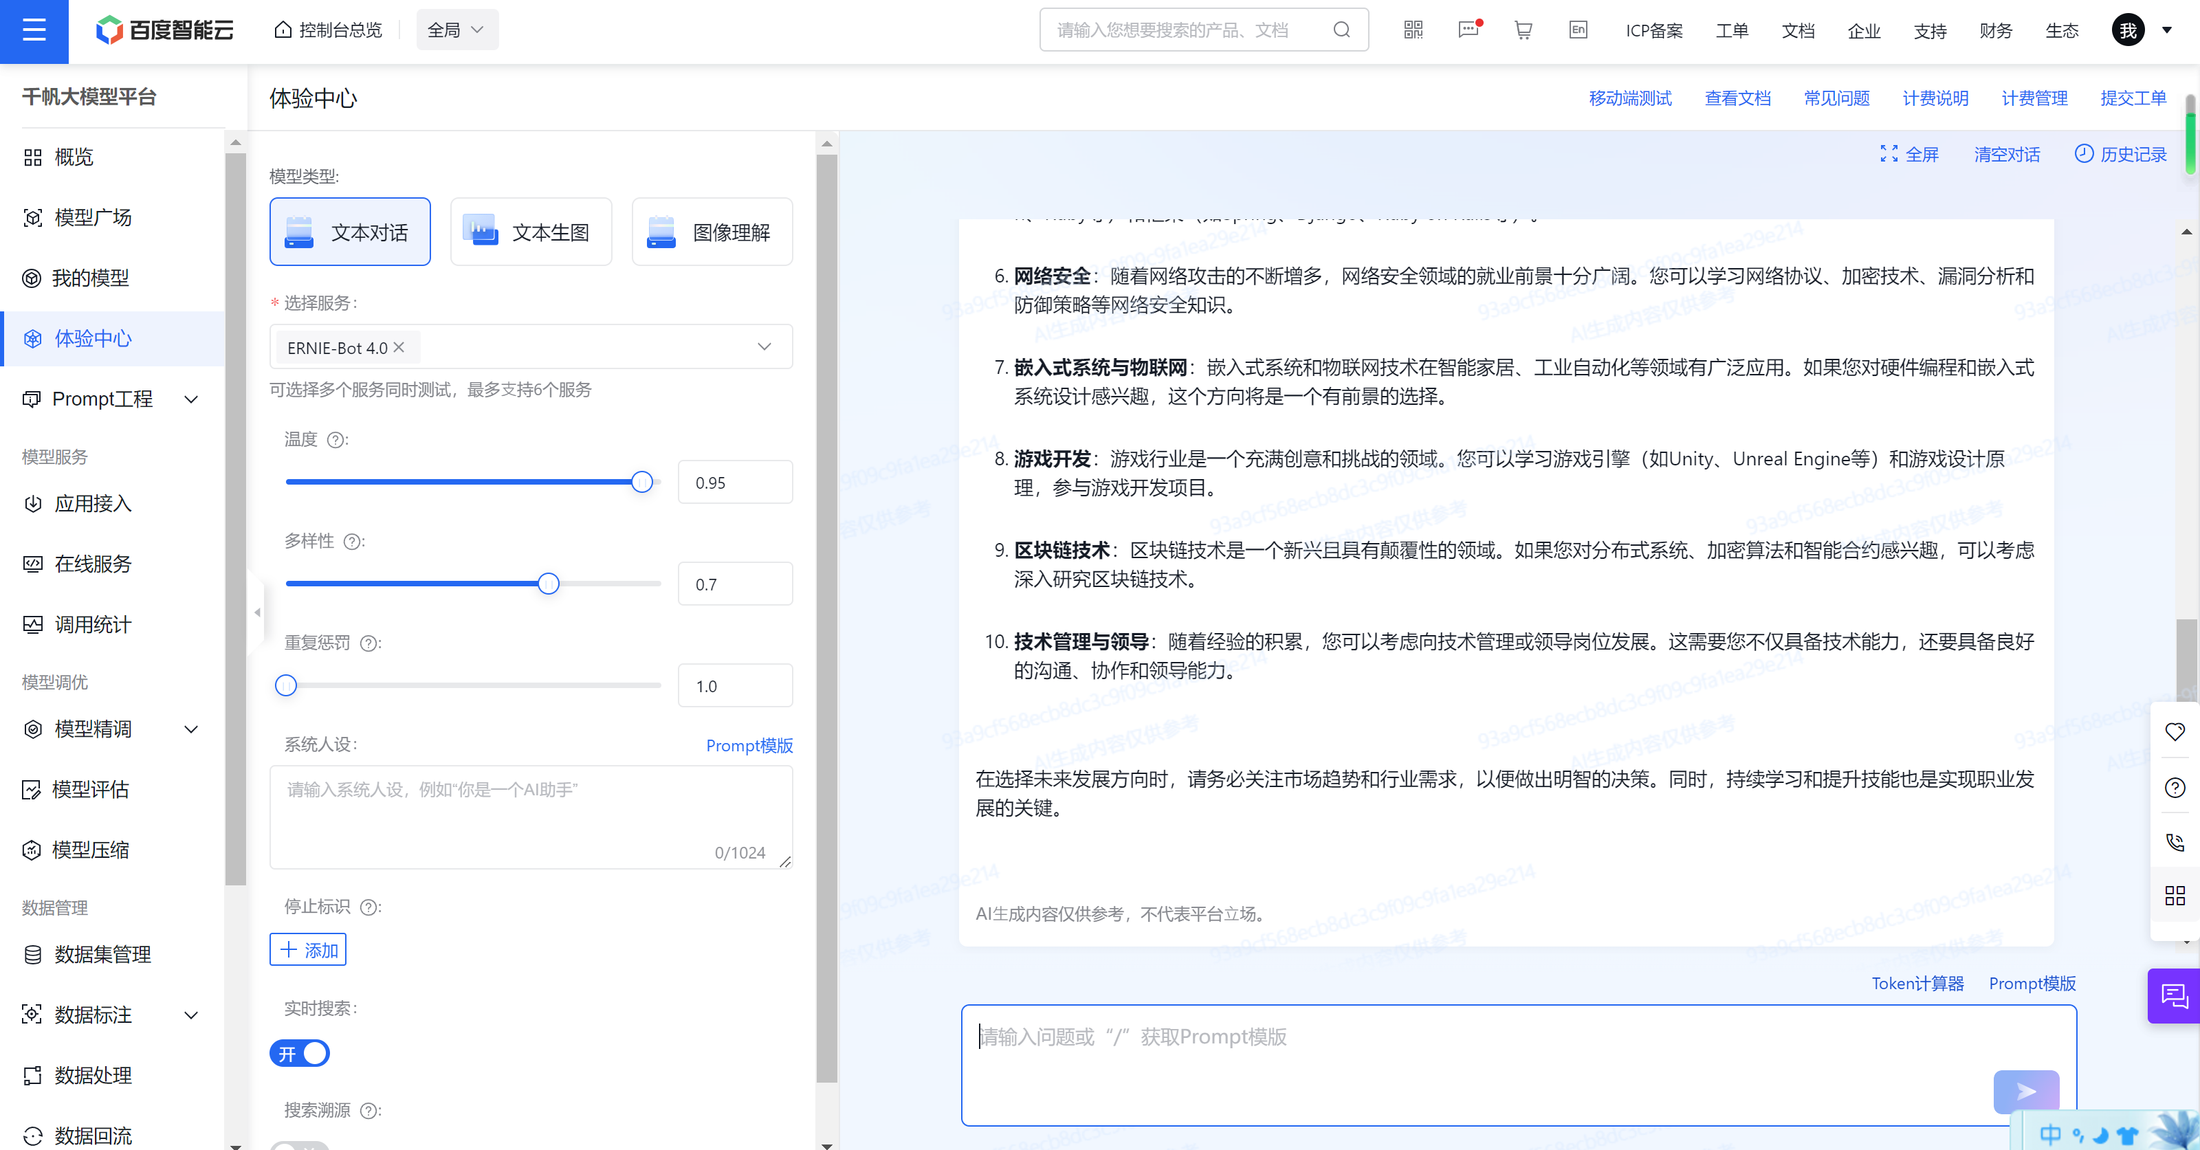Screen dimensions: 2200x1150
Task: Click 清空对话 to clear the conversation
Action: (2007, 154)
